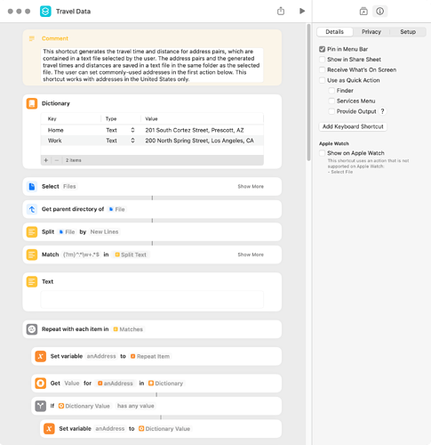The width and height of the screenshot is (431, 445).
Task: Click Dictionary Value token in If action
Action: click(x=84, y=406)
